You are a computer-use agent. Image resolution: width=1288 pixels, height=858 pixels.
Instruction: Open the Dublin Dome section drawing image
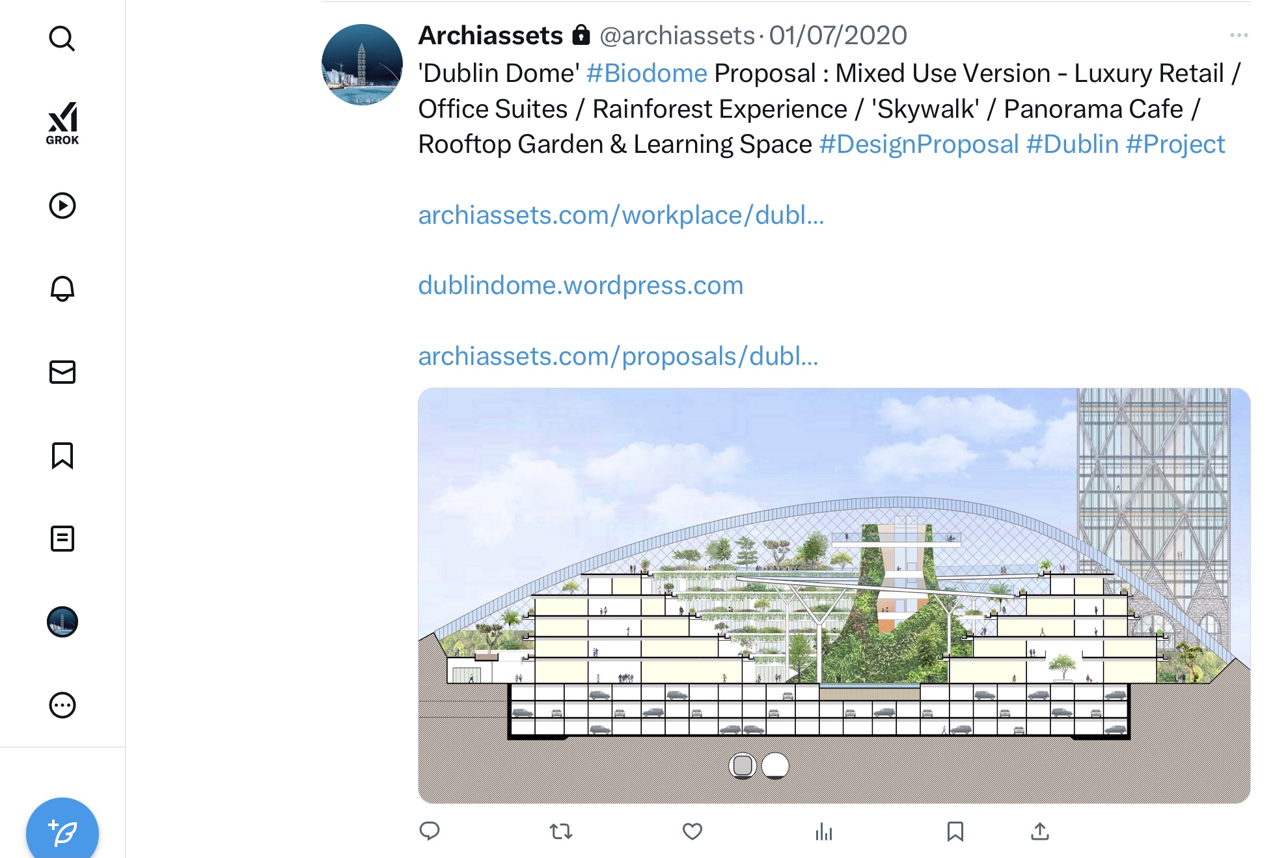pyautogui.click(x=834, y=595)
